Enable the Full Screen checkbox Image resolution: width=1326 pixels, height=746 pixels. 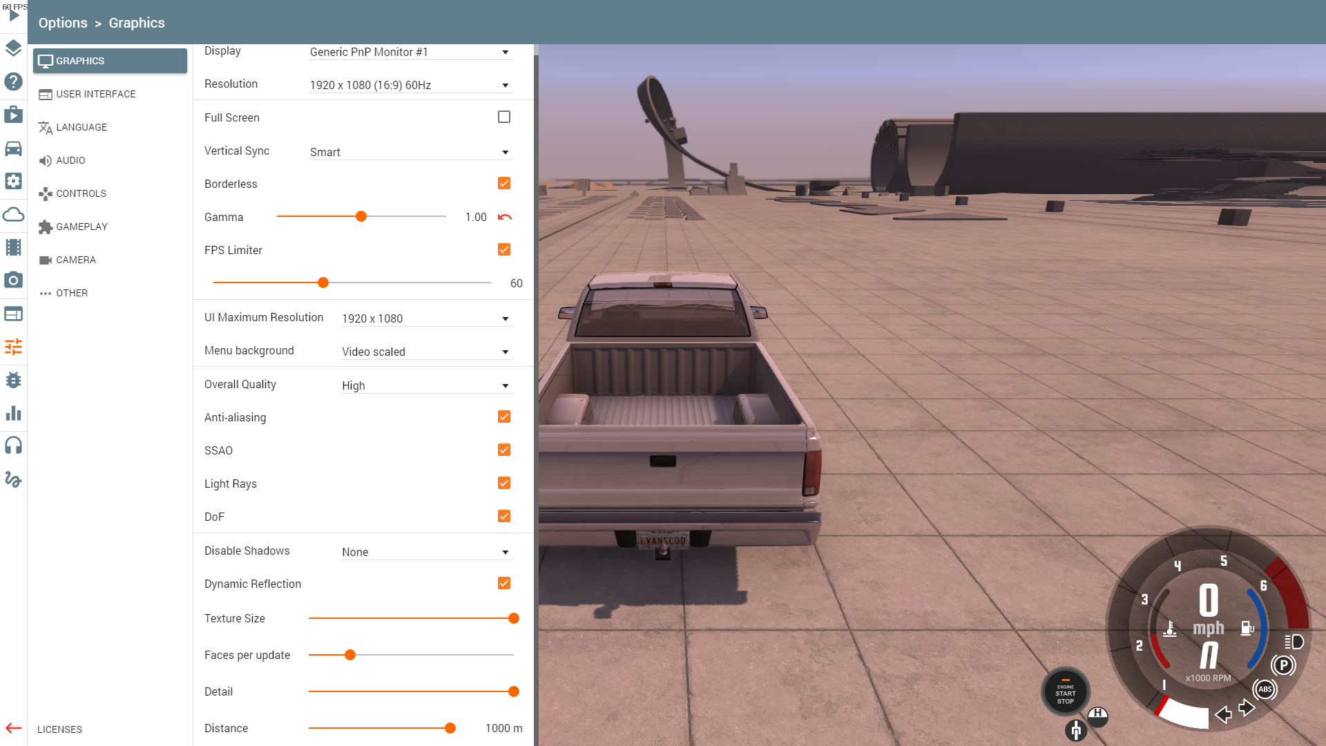click(x=504, y=117)
